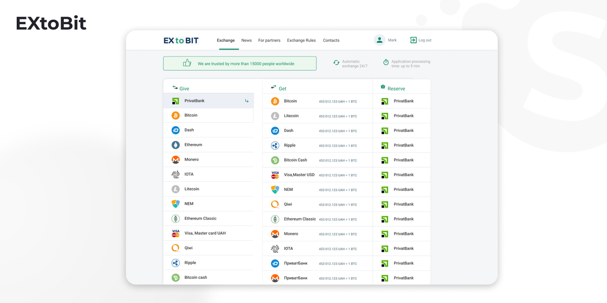Open the Exchange tab
The width and height of the screenshot is (607, 303).
(x=226, y=40)
